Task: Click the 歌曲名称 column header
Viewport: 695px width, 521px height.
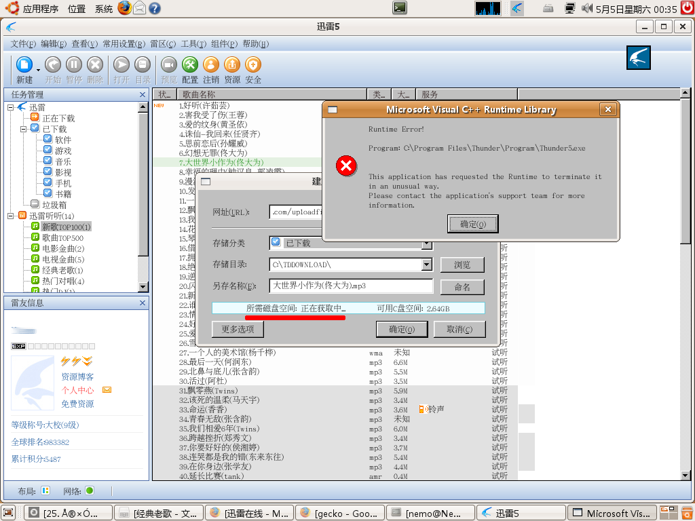Action: [x=271, y=94]
